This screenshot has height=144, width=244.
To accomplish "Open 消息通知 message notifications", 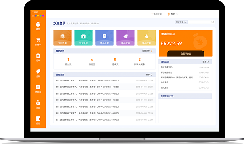I will click(156, 14).
